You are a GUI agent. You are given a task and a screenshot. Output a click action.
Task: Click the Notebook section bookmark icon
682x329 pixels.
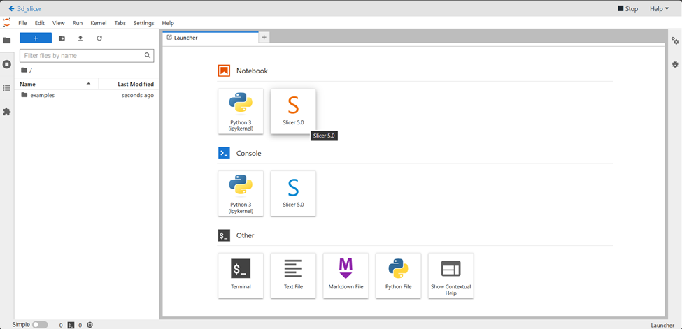tap(224, 71)
